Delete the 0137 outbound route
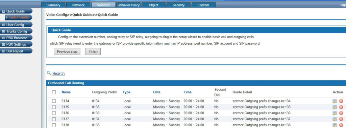 click(341, 119)
